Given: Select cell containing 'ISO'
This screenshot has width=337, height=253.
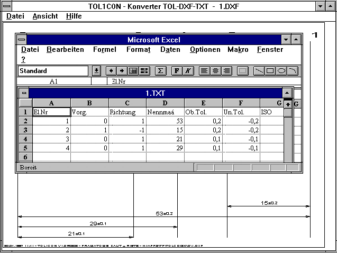Looking at the screenshot, I should coord(272,112).
